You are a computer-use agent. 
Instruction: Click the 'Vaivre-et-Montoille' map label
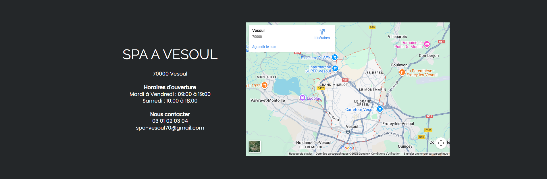(x=268, y=100)
